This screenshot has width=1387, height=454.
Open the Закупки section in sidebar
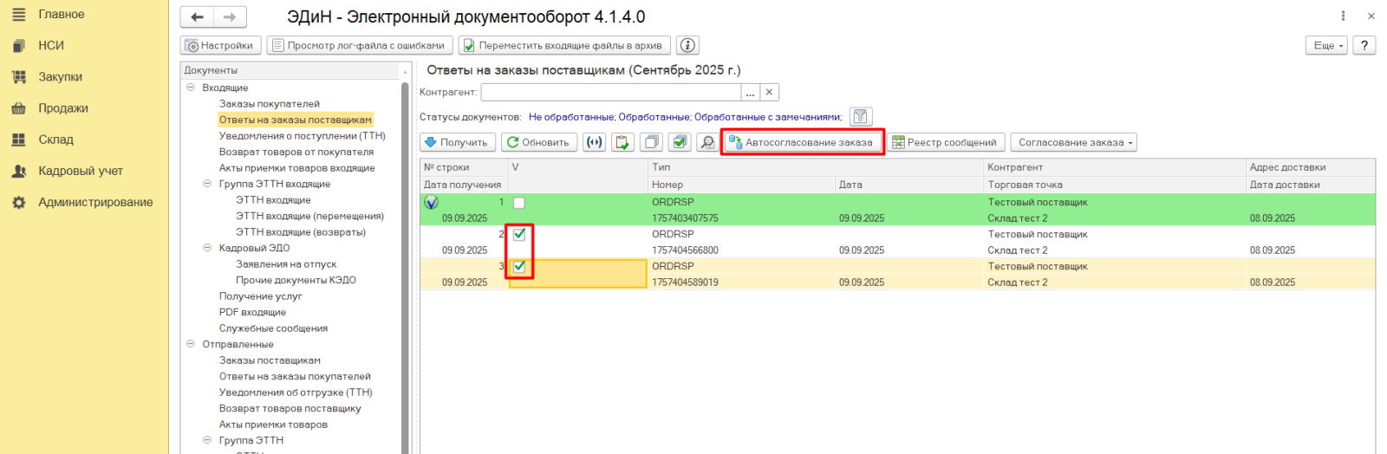pos(60,77)
